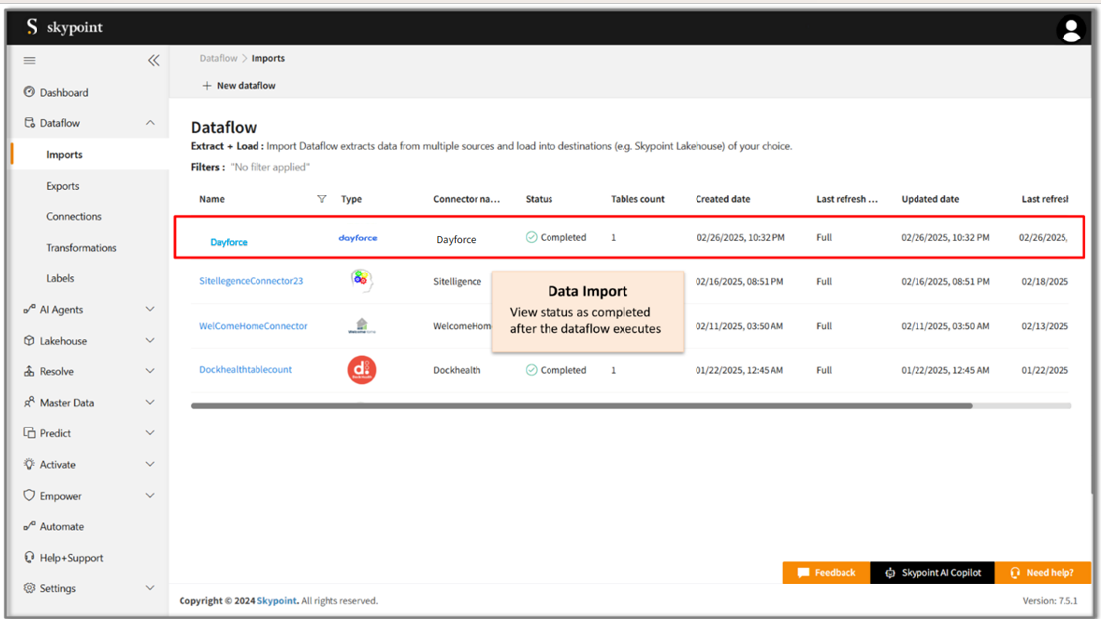Viewport: 1101px width, 623px height.
Task: Collapse the Dataflow sidebar section
Action: click(x=150, y=123)
